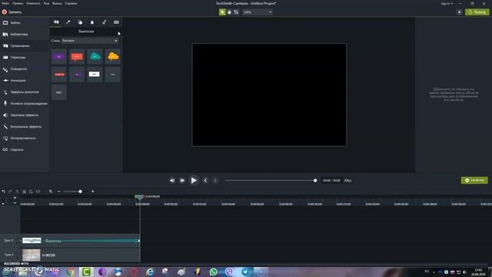Open the Файл menu
This screenshot has width=492, height=277.
click(5, 3)
